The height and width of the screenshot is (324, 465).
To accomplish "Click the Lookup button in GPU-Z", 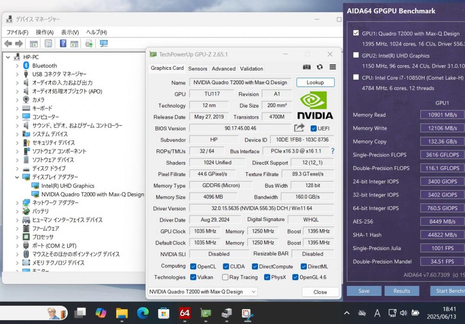I will 315,82.
